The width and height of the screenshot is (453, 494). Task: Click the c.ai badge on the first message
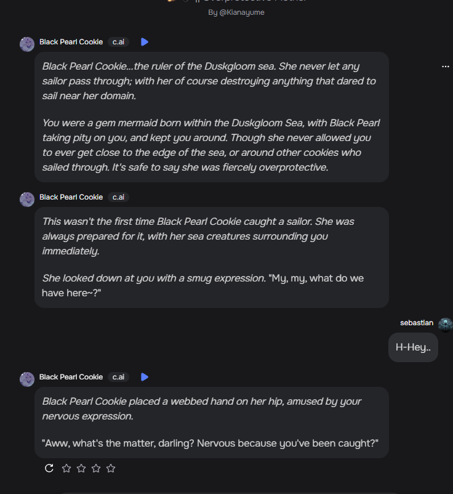118,42
